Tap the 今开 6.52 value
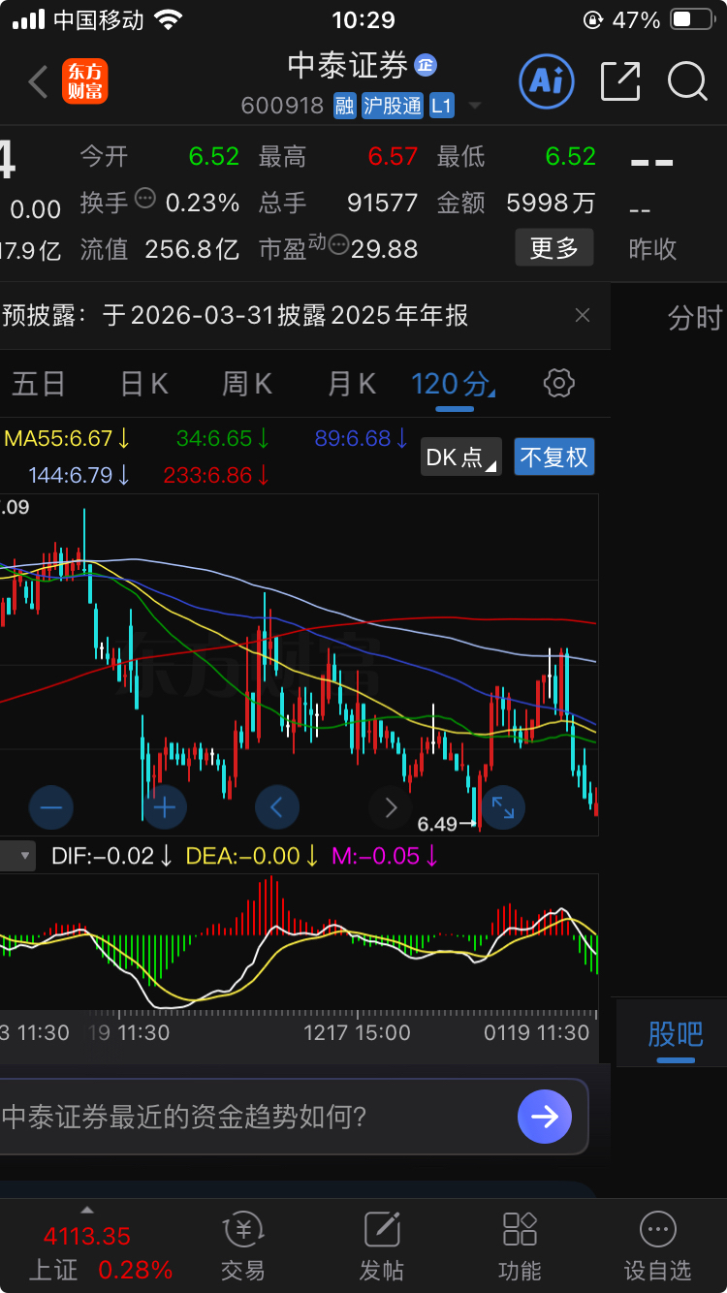The width and height of the screenshot is (727, 1293). click(213, 156)
